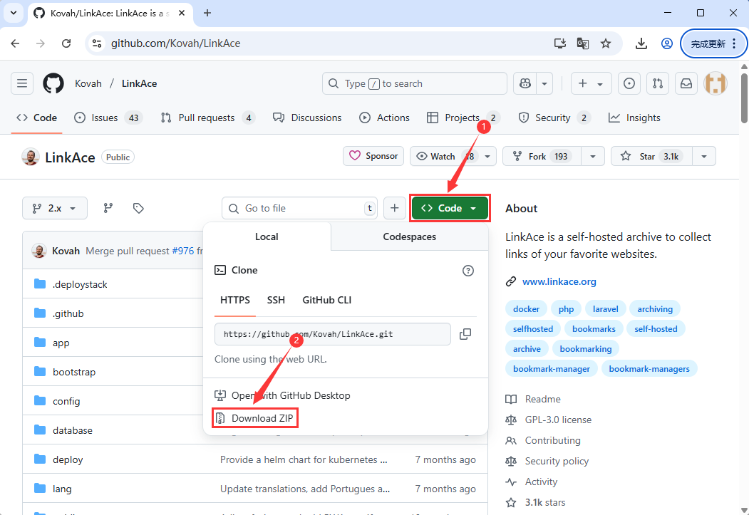Open GPL-3.0 license link
This screenshot has height=515, width=749.
558,420
